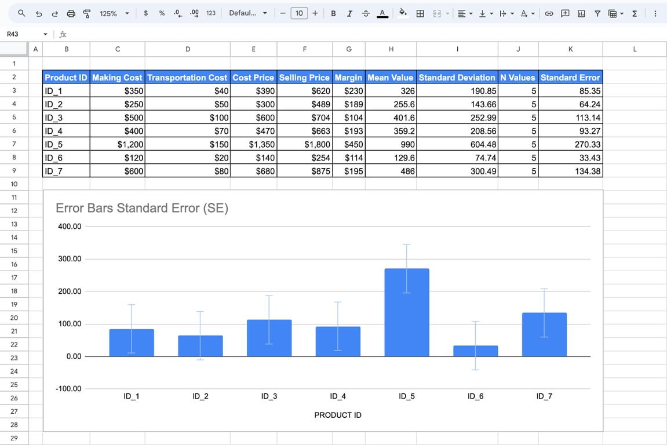The height and width of the screenshot is (445, 667).
Task: Decrease decimal places
Action: coord(178,13)
